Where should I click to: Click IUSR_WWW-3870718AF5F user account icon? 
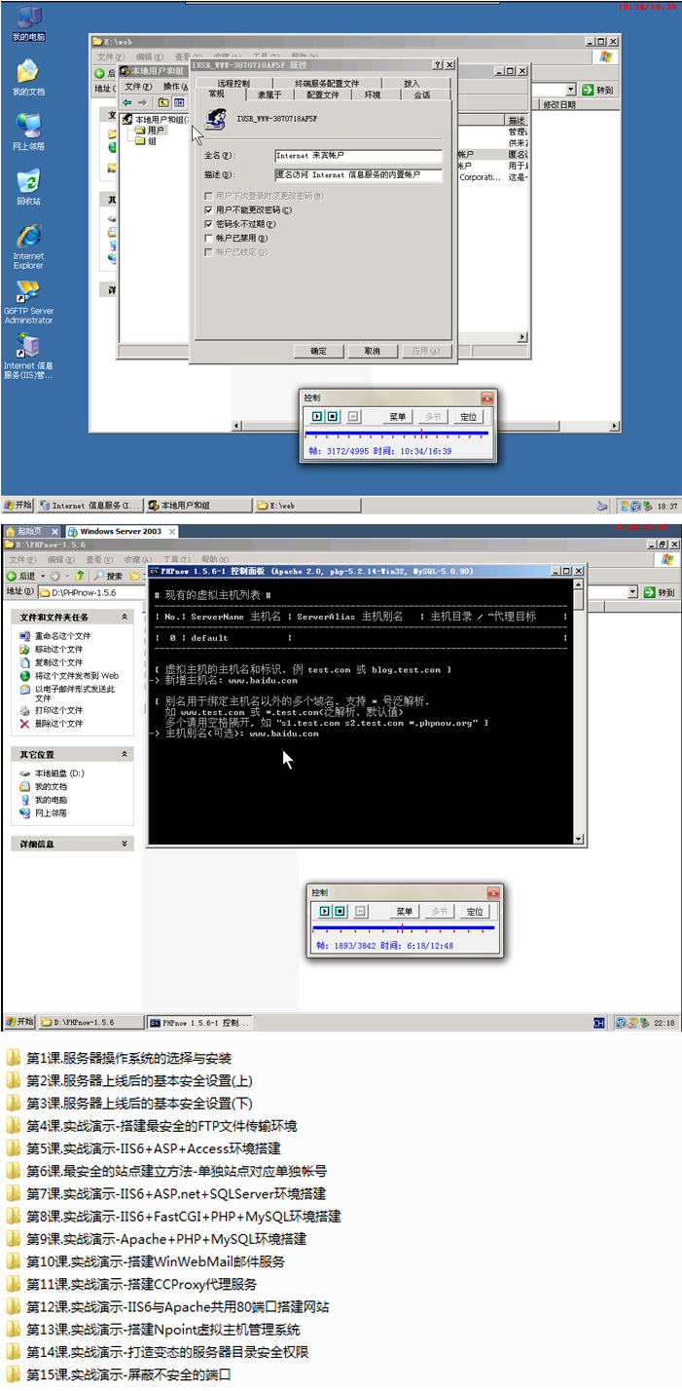click(218, 119)
